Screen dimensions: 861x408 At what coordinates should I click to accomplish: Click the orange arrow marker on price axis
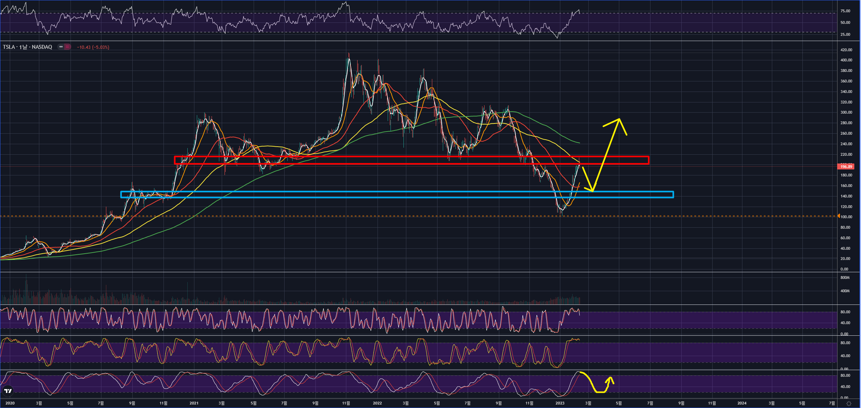pos(839,216)
